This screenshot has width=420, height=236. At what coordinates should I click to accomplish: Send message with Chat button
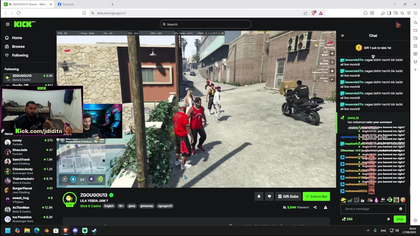click(x=400, y=219)
